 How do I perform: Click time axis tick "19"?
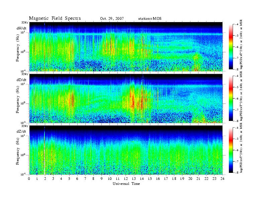(x=182, y=179)
